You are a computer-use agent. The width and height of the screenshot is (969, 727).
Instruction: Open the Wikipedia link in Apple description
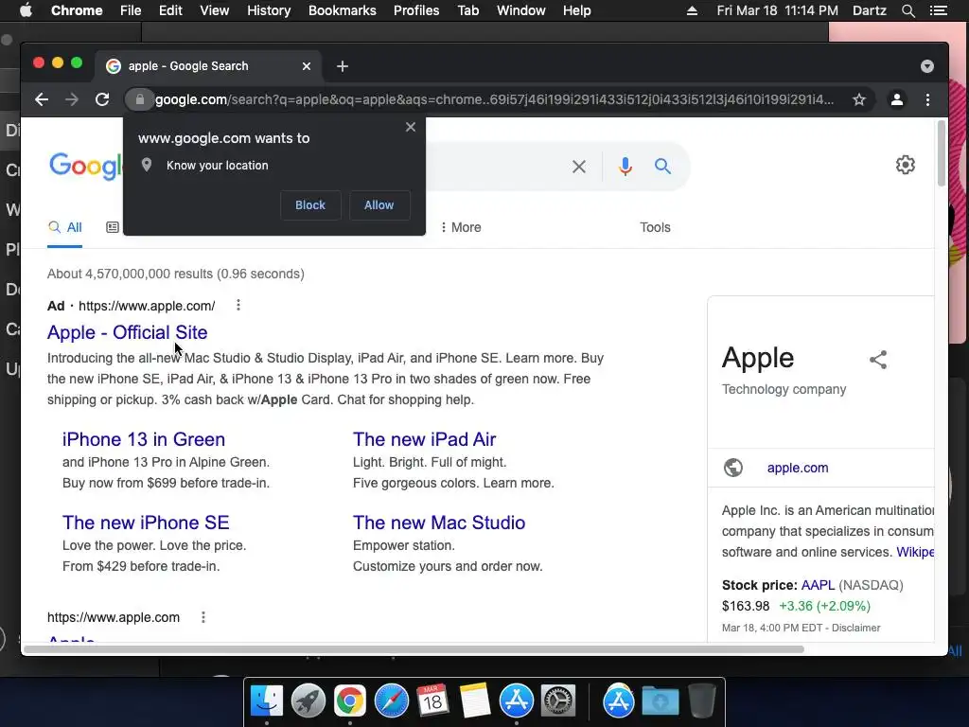click(915, 552)
